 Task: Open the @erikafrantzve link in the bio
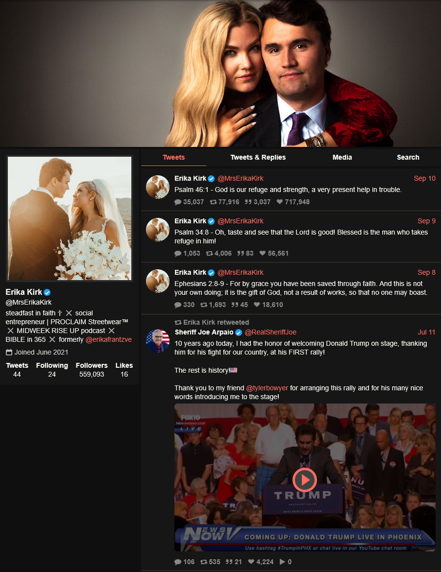pyautogui.click(x=108, y=340)
